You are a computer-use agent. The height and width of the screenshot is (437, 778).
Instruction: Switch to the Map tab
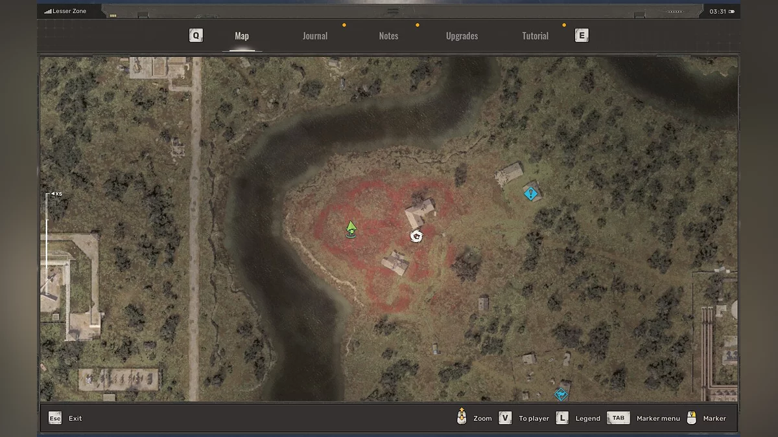pyautogui.click(x=242, y=36)
